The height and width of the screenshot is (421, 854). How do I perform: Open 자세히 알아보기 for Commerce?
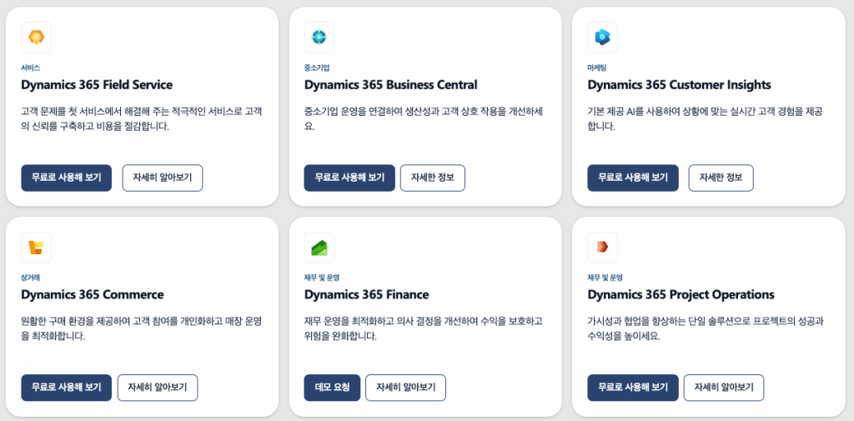[x=158, y=388]
